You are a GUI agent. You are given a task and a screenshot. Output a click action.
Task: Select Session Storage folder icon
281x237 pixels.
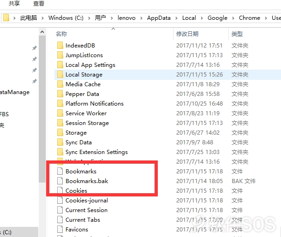click(60, 123)
